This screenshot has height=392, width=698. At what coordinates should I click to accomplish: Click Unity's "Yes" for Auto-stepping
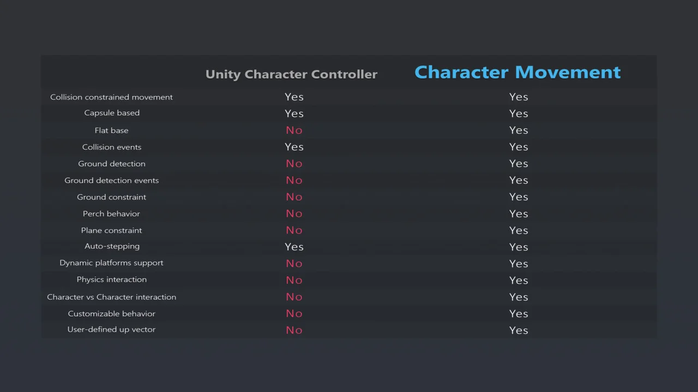pos(294,247)
